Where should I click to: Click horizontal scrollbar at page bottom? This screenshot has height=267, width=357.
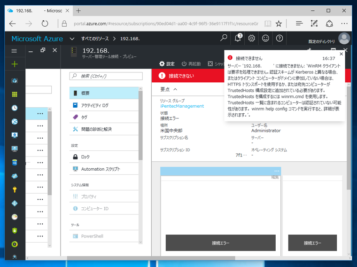point(151,258)
